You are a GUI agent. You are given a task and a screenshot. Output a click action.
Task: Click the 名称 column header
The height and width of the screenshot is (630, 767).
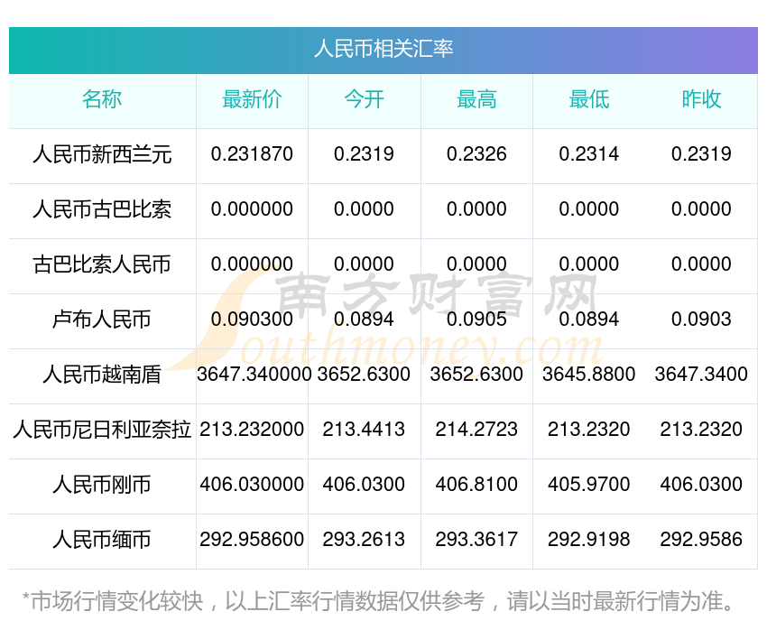point(102,99)
